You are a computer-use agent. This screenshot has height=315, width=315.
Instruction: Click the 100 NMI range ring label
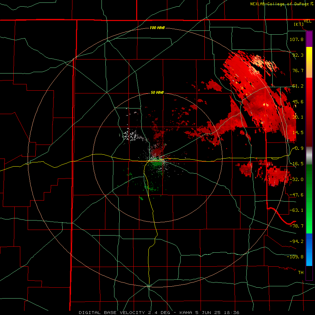point(157,28)
